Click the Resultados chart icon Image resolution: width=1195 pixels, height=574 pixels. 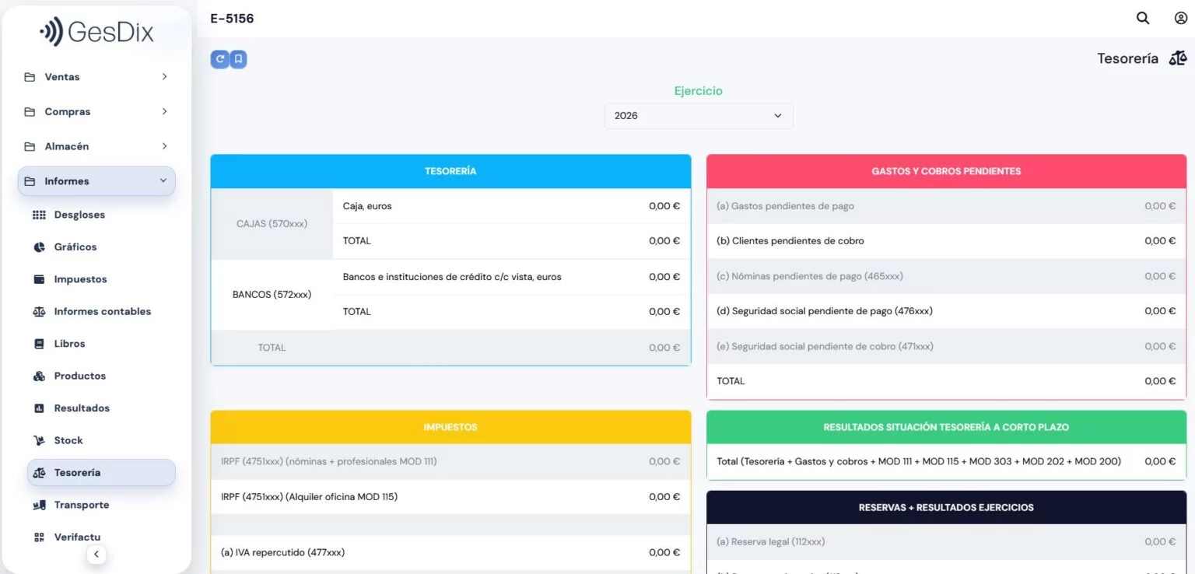tap(39, 408)
